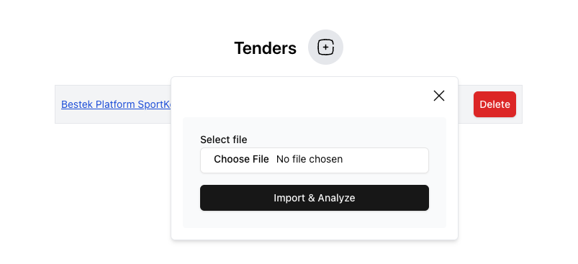Delete the Bestek Platform tender
The width and height of the screenshot is (578, 264).
495,104
